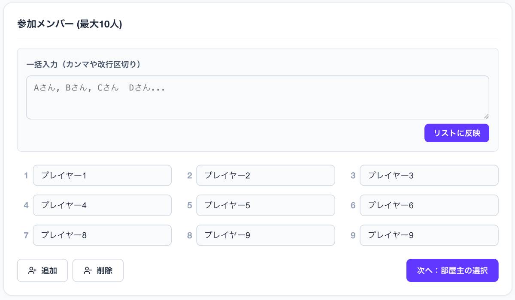Click the 参加メンバー (最大10人) heading

70,24
